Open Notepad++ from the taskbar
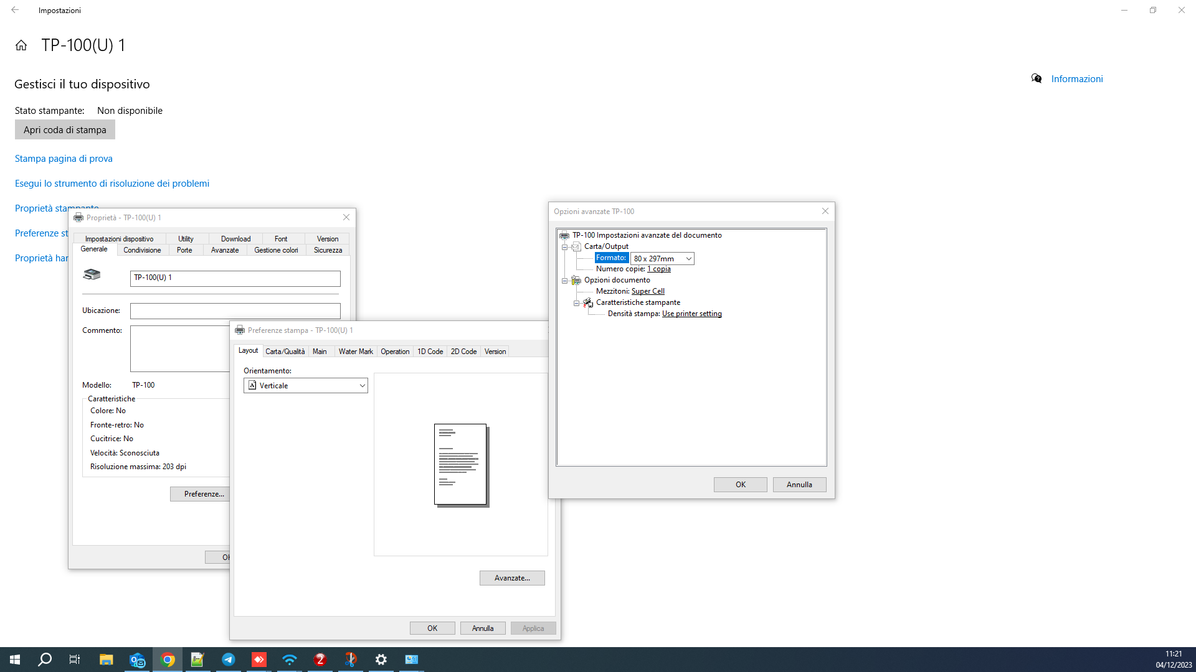Screen dimensions: 1196x672 coord(198,660)
